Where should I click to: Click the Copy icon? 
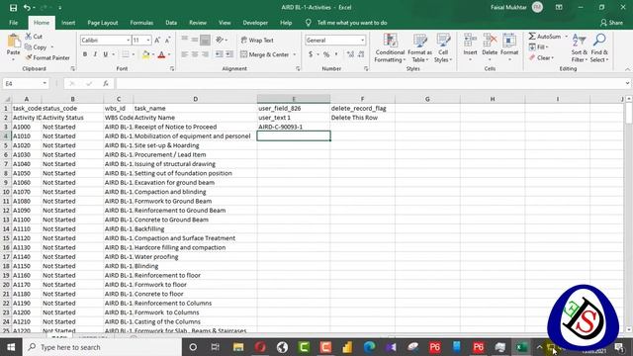tap(29, 47)
